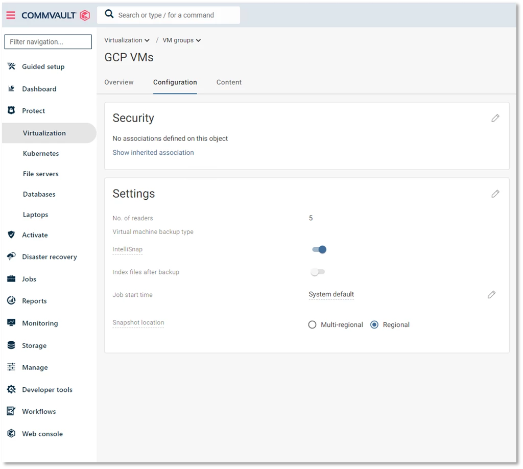Click the COMMVAULT wordmark

[49, 15]
